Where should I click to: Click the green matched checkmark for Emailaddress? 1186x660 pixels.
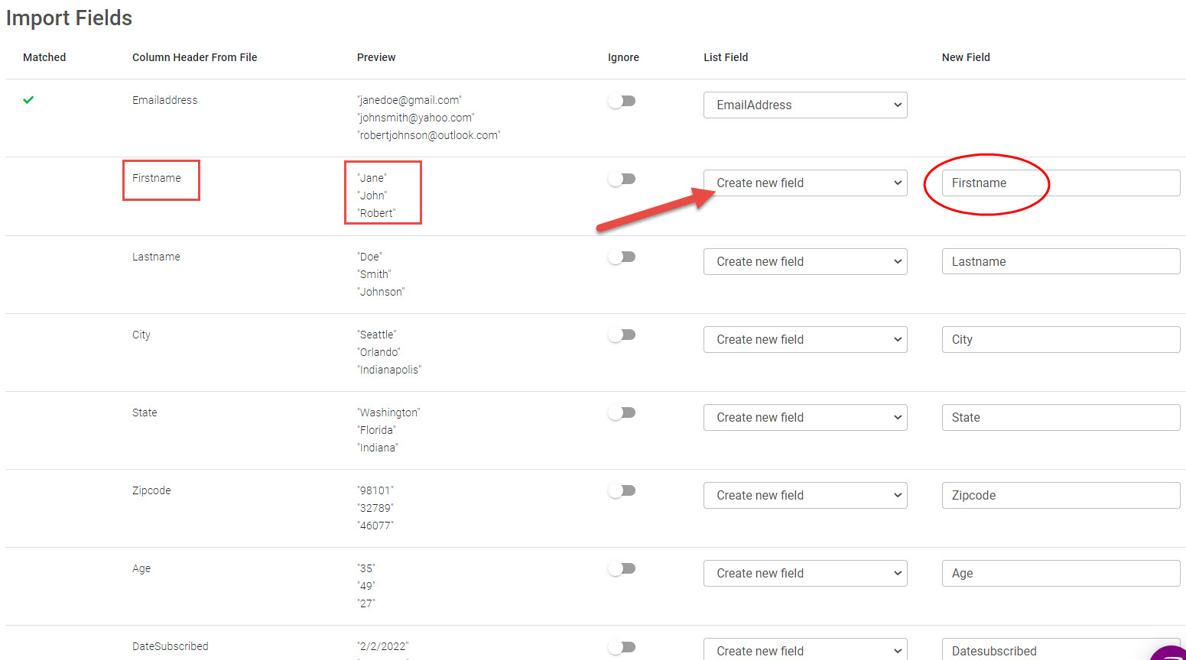(28, 100)
